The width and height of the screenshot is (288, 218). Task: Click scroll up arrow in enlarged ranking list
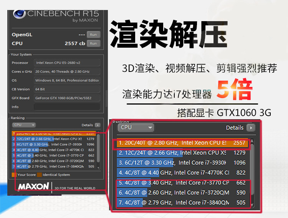(x=252, y=141)
